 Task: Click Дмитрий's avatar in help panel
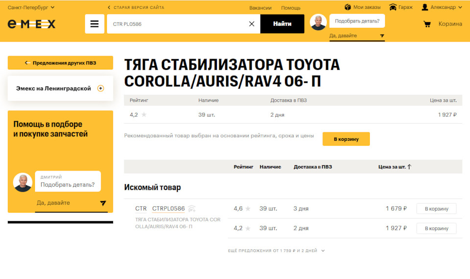coord(23,182)
